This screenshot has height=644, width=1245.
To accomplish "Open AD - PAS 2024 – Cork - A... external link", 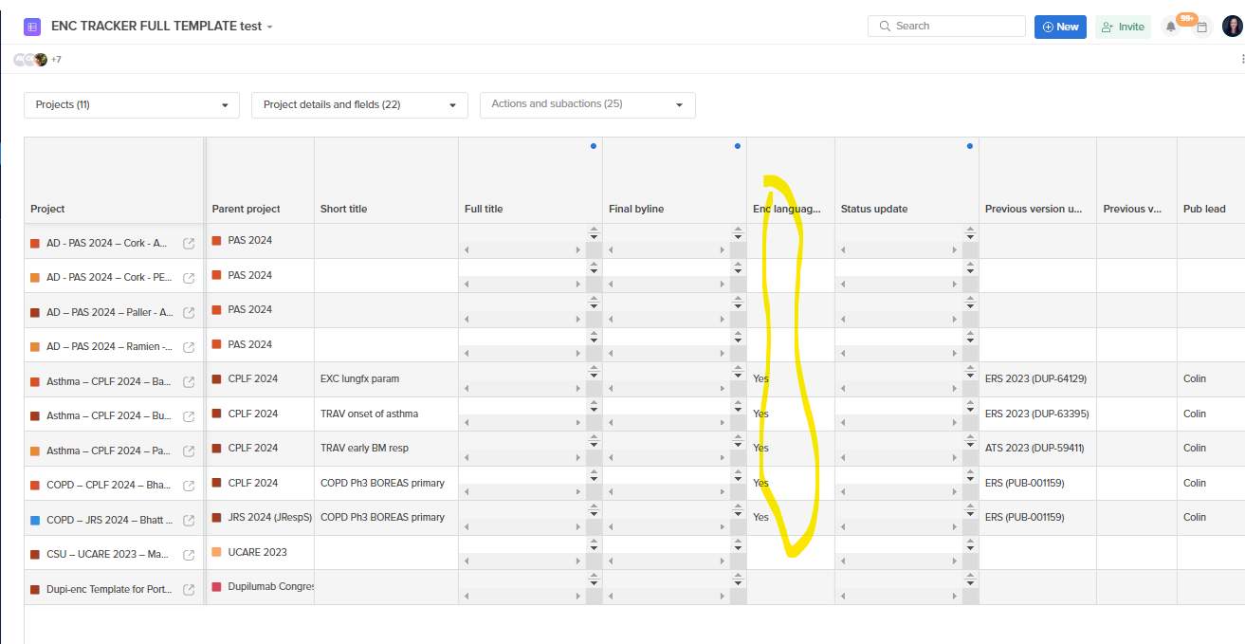I will (189, 244).
